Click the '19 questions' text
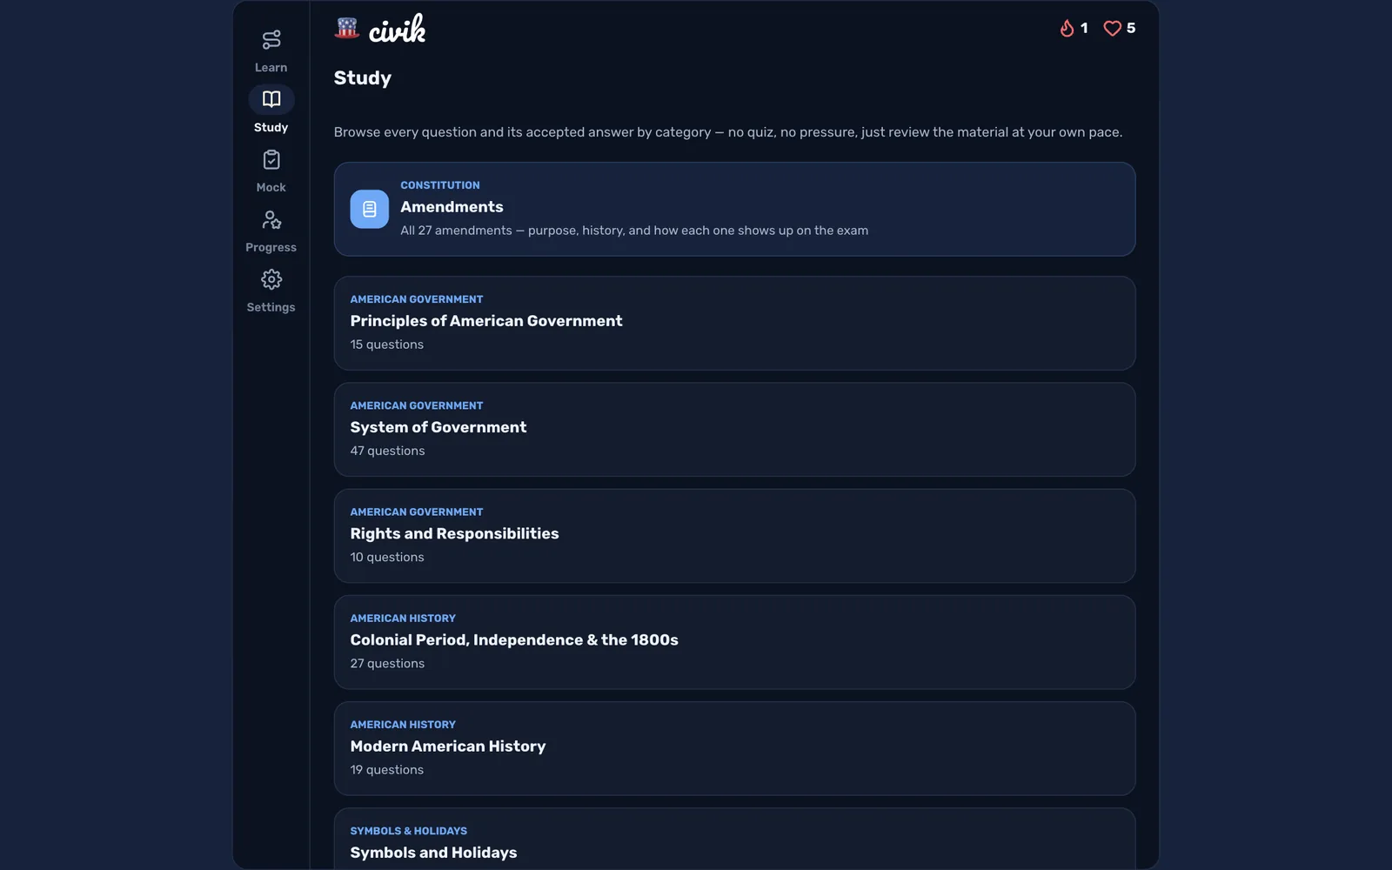The image size is (1392, 870). (x=387, y=770)
